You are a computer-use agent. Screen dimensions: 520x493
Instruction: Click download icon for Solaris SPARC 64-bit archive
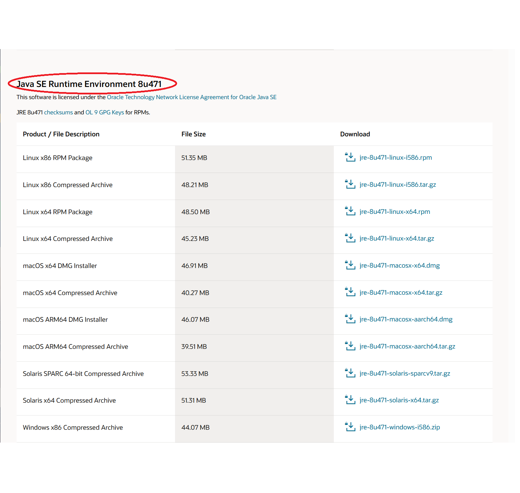click(x=350, y=373)
